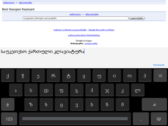Tap the backspace delete key
168x126 pixels.
[x=160, y=76]
